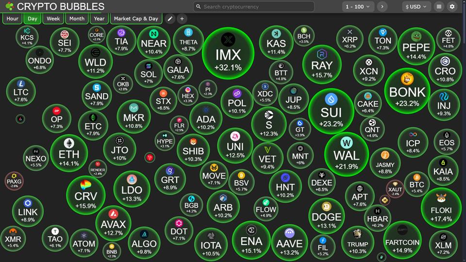Click the MKR +10.8% bubble
Image resolution: width=466 pixels, height=262 pixels.
point(134,116)
